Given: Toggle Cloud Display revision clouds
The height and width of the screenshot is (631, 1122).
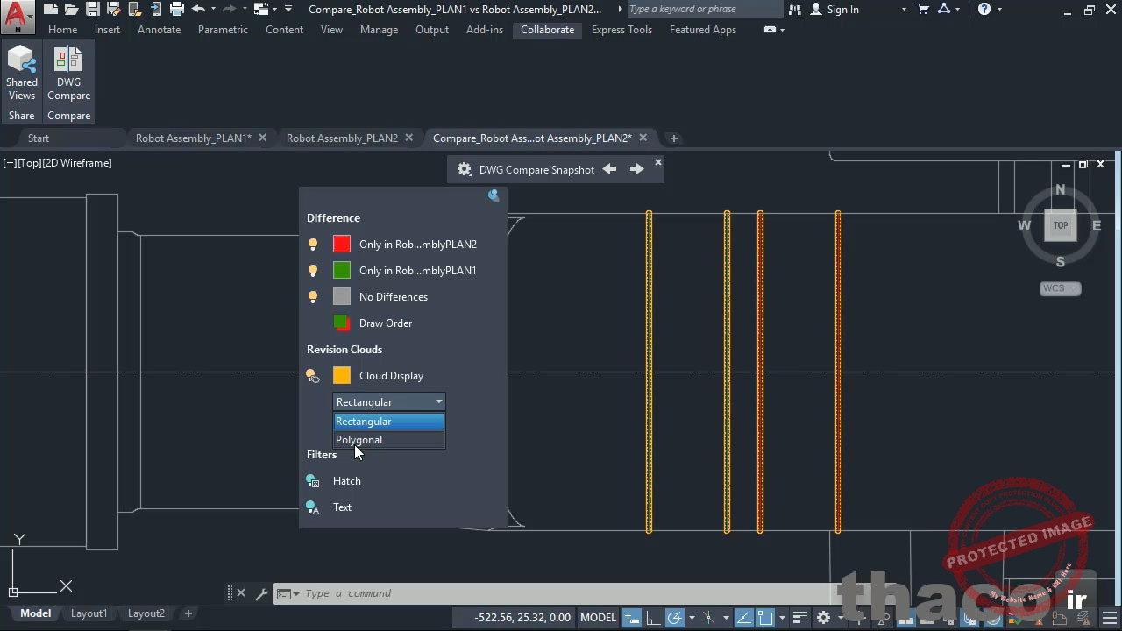Looking at the screenshot, I should point(313,376).
